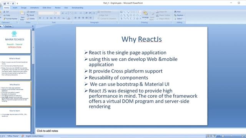Open the Select menu in Editing group
This screenshot has height=138, width=246.
coord(179,19)
